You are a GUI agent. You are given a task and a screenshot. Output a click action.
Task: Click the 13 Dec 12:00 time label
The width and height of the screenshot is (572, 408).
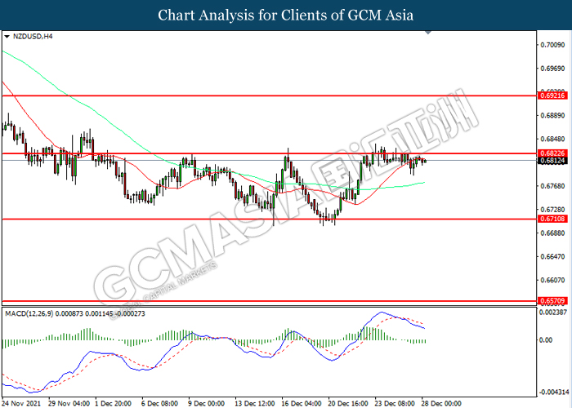(255, 403)
